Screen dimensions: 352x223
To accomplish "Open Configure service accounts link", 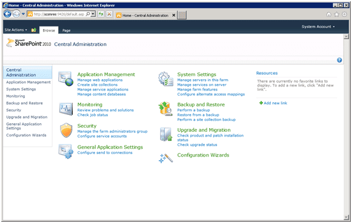I will 102,136.
